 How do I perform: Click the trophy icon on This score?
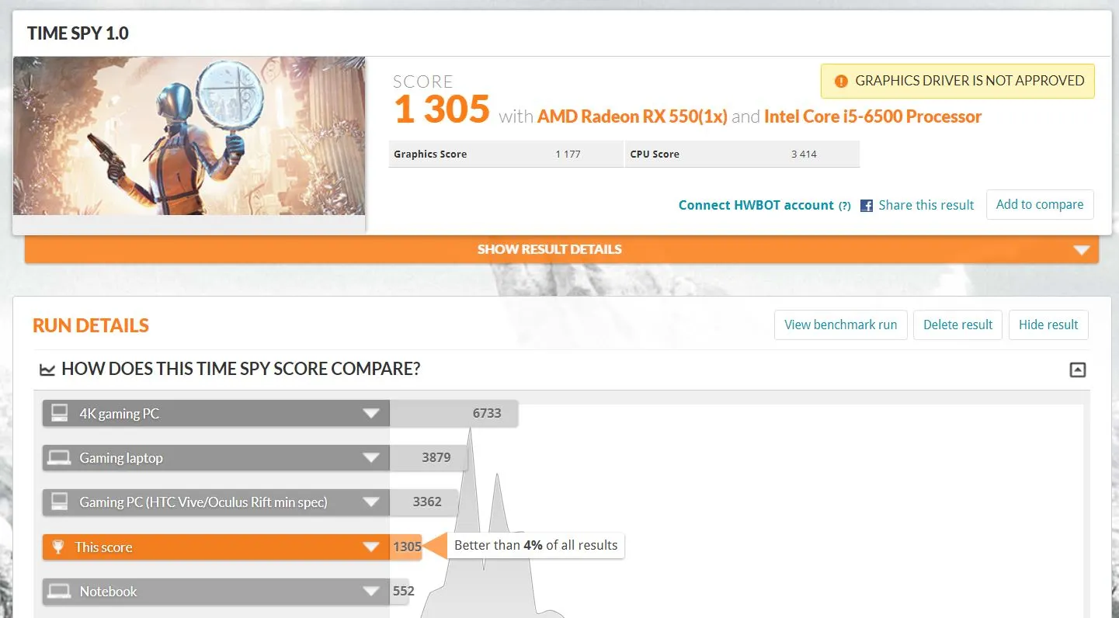pos(58,547)
